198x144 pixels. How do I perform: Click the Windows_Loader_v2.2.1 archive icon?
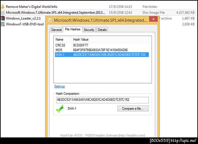coord(3,18)
